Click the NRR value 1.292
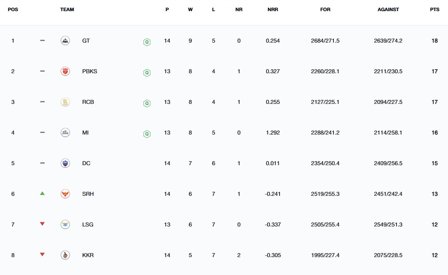Viewport: 448px width, 275px height. coord(273,133)
